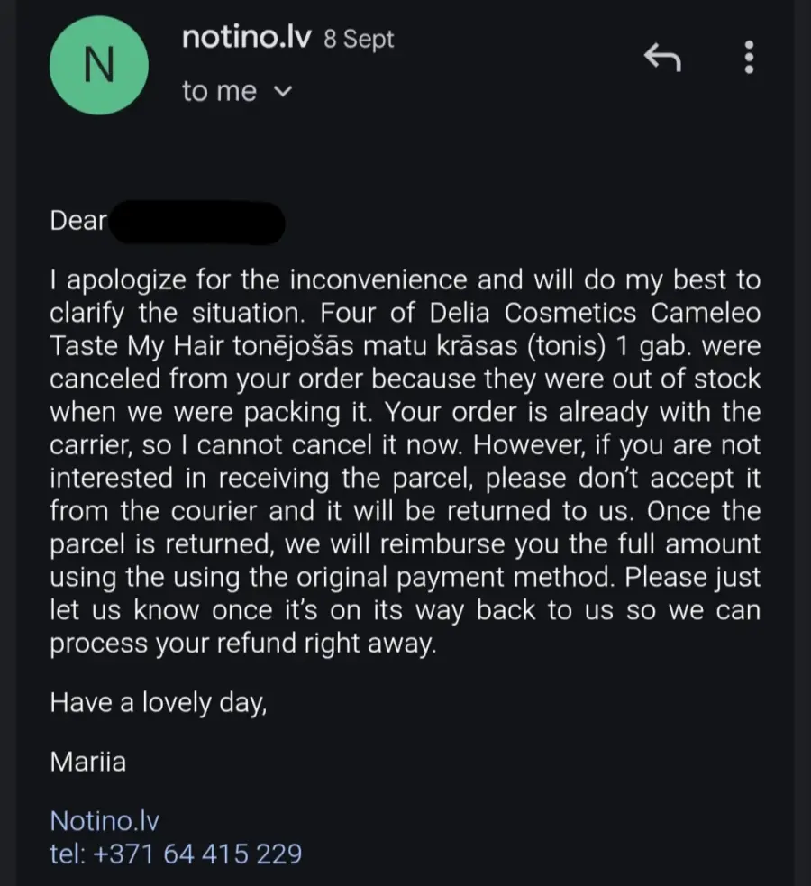Tap the 'Mariia' signature name
Viewport: 811px width, 886px height.
(x=88, y=762)
